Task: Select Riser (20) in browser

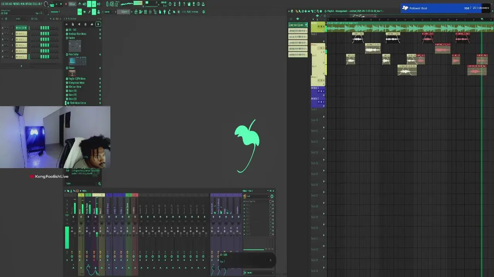Action: (x=72, y=99)
